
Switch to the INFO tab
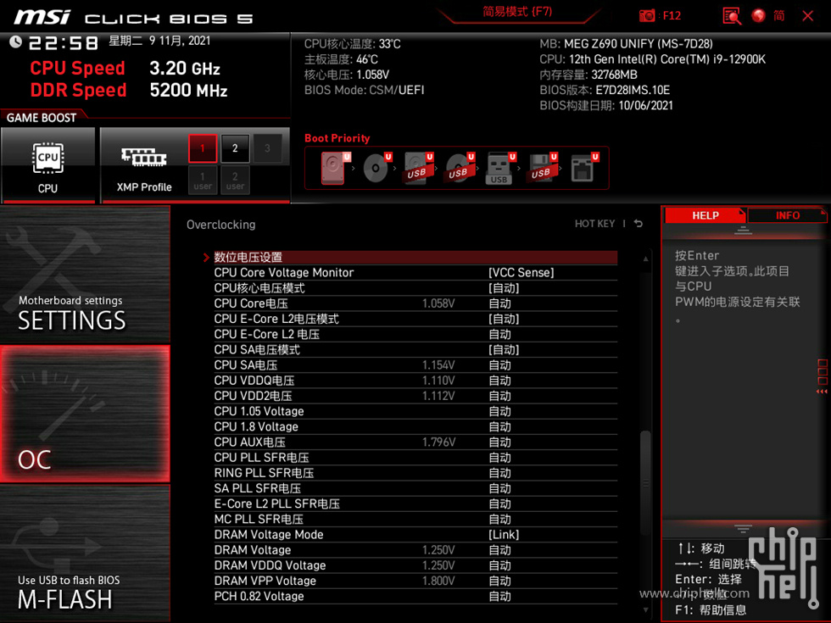787,215
